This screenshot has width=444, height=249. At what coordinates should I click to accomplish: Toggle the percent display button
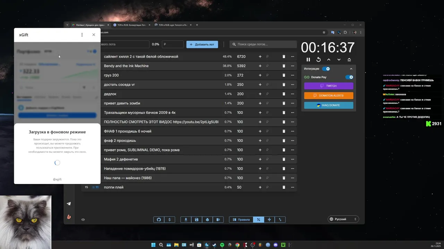pyautogui.click(x=258, y=220)
